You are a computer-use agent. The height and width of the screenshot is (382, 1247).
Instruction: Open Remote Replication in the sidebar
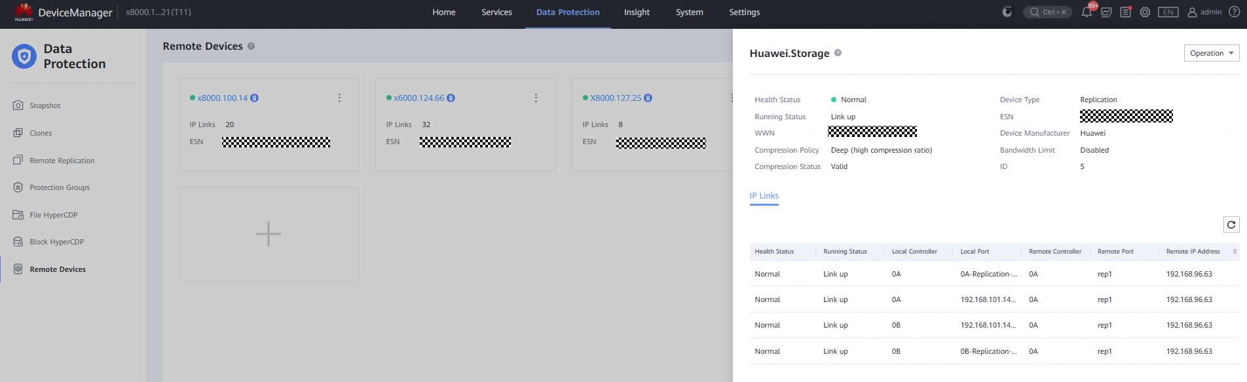pyautogui.click(x=62, y=161)
